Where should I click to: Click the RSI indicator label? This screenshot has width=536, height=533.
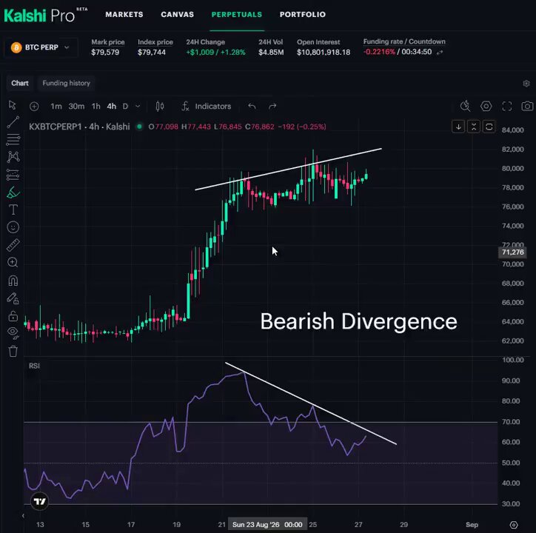tap(34, 366)
